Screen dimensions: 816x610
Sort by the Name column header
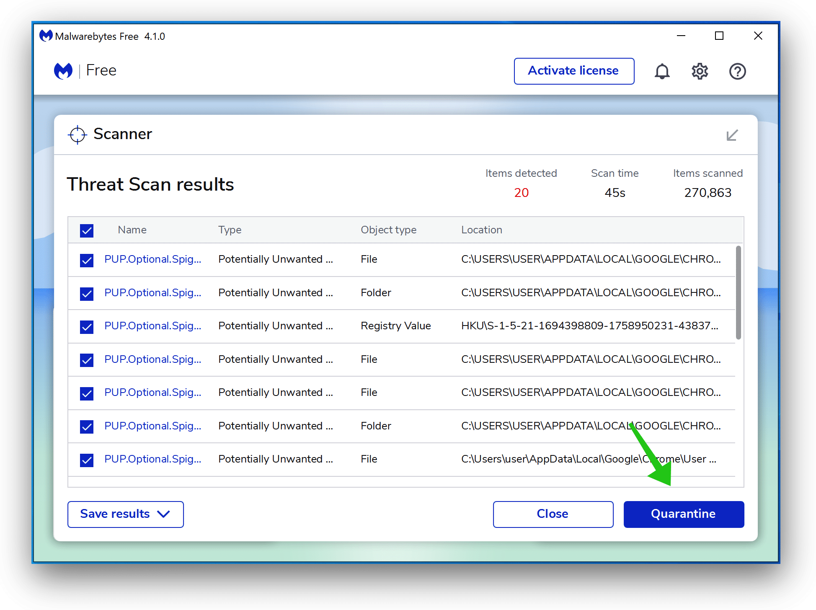pyautogui.click(x=132, y=230)
